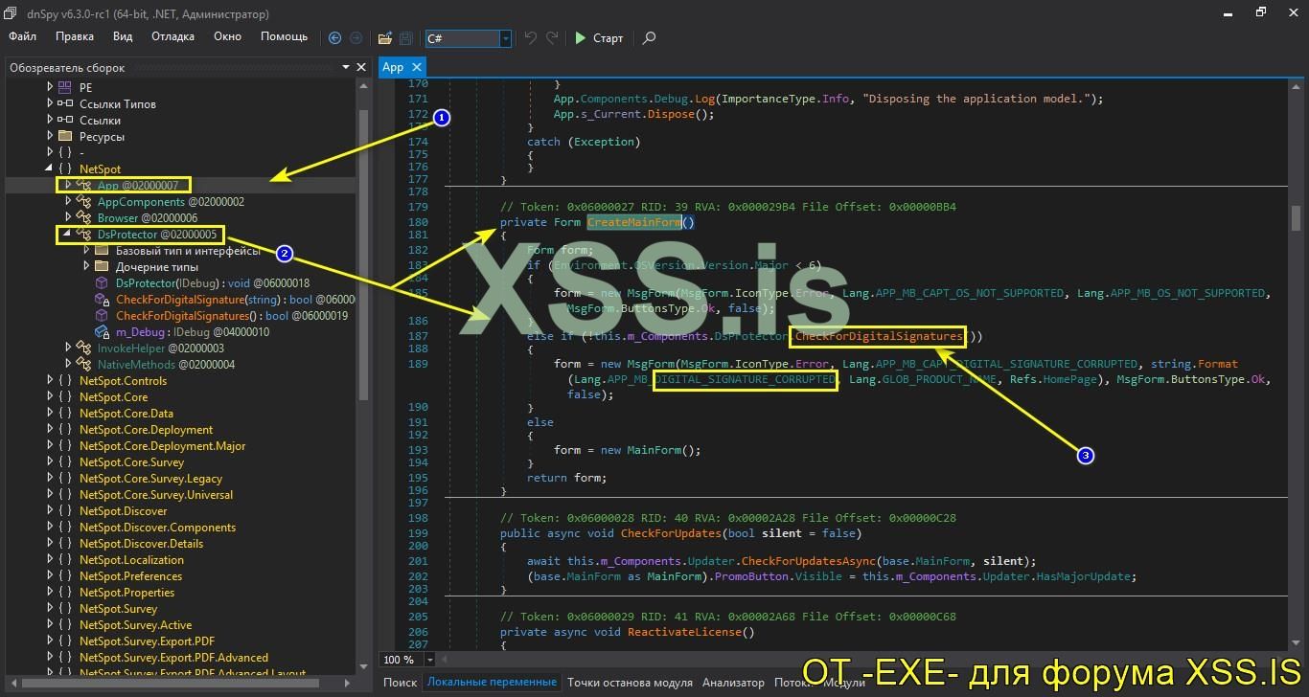Click the method icon beside CheckForDigitalSignatures()

coord(102,316)
